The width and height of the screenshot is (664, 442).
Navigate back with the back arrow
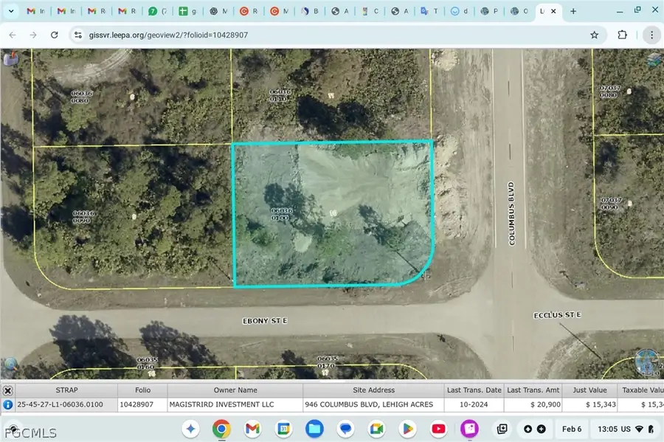point(12,35)
